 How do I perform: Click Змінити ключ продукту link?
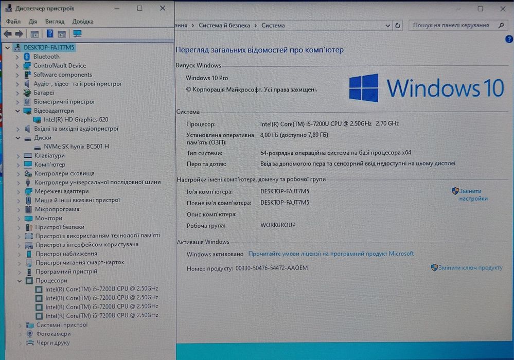point(470,267)
